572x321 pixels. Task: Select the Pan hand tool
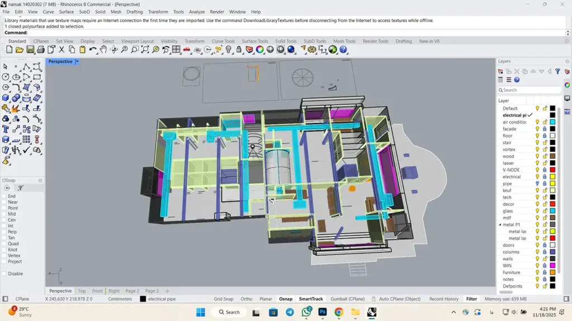103,50
